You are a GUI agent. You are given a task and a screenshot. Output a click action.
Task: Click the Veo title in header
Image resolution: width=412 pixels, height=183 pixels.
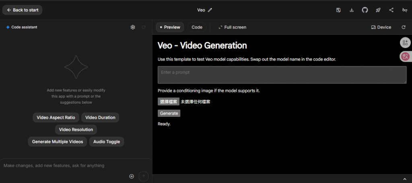[201, 10]
